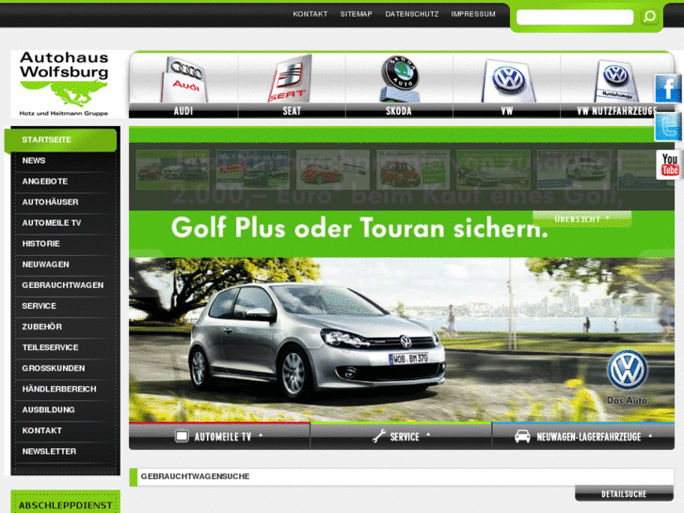
Task: Open Autohäuser in sidebar menu
Action: (66, 202)
